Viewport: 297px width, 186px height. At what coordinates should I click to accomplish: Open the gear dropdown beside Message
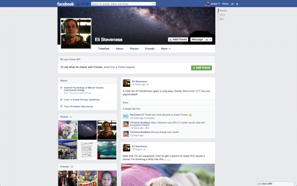pyautogui.click(x=208, y=40)
